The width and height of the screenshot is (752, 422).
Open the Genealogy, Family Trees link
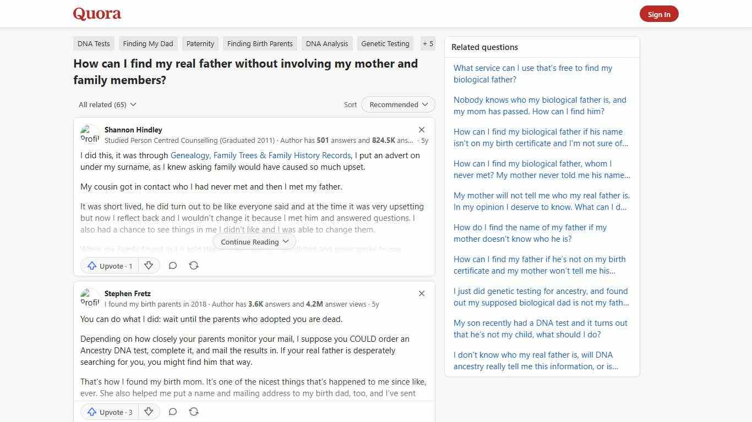coord(259,155)
